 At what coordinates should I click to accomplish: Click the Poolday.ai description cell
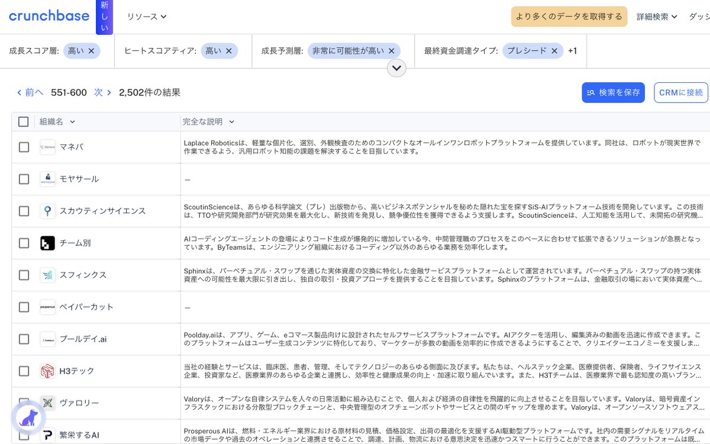point(445,339)
